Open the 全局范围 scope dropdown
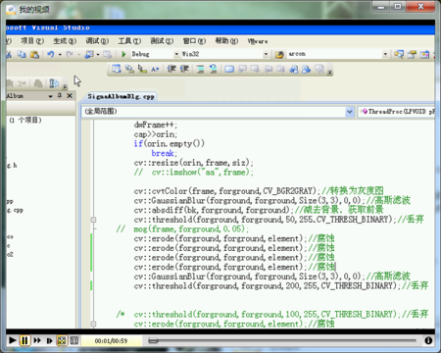 point(349,112)
